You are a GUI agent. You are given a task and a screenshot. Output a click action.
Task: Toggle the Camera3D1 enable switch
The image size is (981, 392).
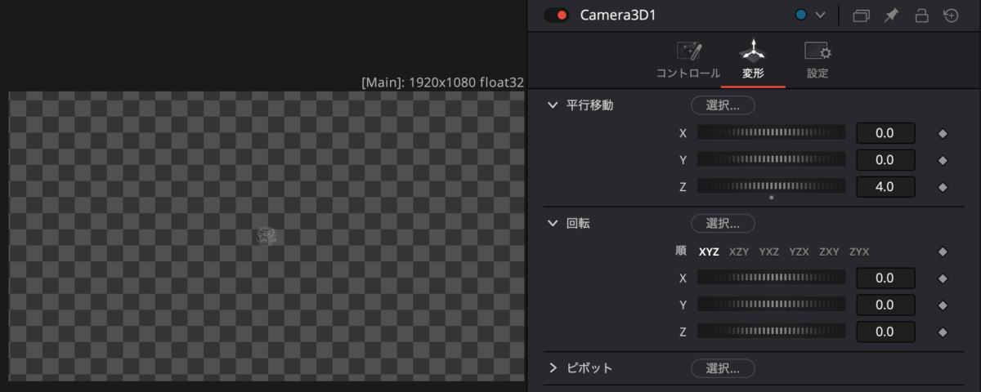[556, 15]
